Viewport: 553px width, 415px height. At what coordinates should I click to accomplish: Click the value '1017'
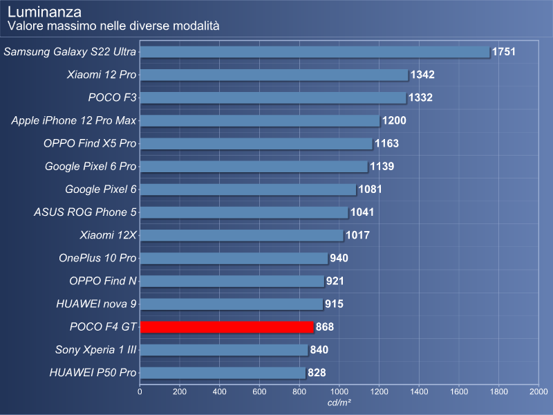357,235
